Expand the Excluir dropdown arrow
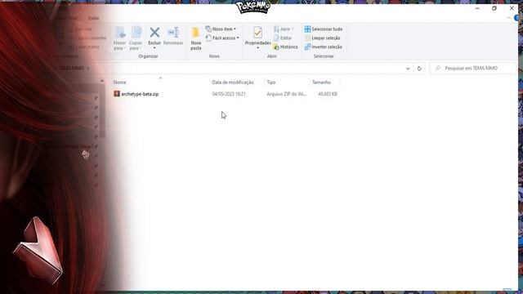The width and height of the screenshot is (523, 294). point(154,48)
